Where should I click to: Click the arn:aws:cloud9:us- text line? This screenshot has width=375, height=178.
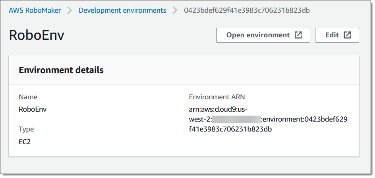tap(218, 109)
